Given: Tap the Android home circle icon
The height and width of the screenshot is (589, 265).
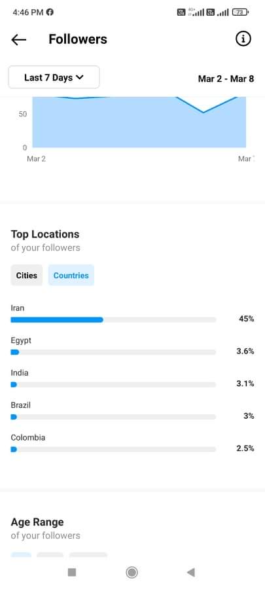Looking at the screenshot, I should pos(132,572).
